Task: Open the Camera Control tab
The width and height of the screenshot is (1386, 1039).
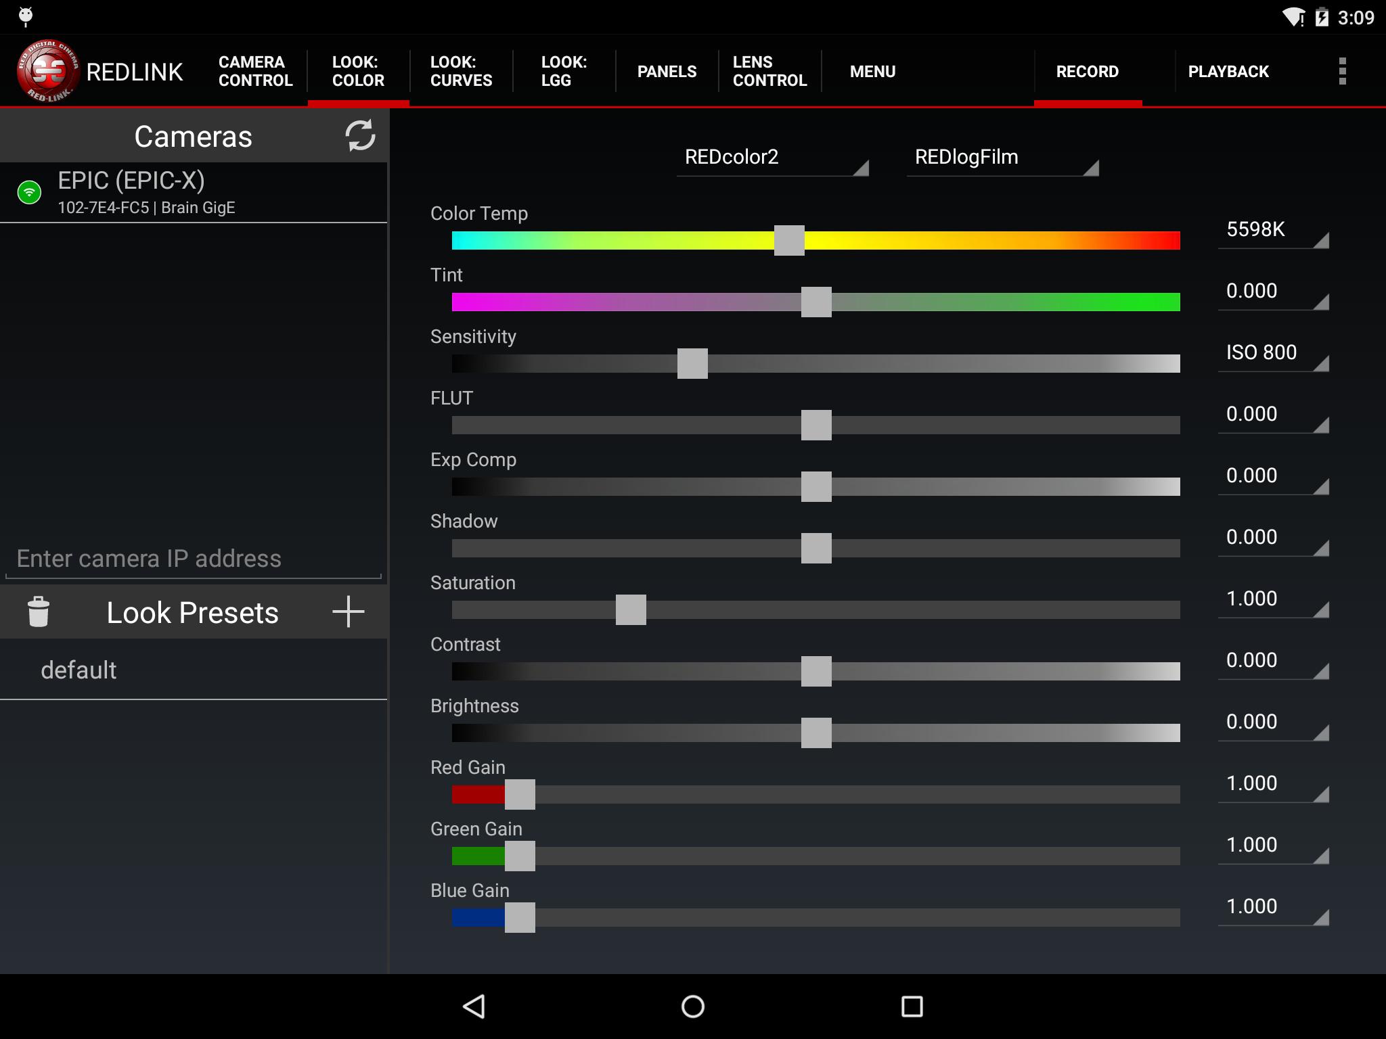Action: (256, 71)
